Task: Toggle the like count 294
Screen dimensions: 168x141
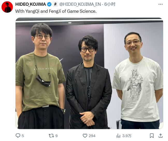Action: (92, 136)
